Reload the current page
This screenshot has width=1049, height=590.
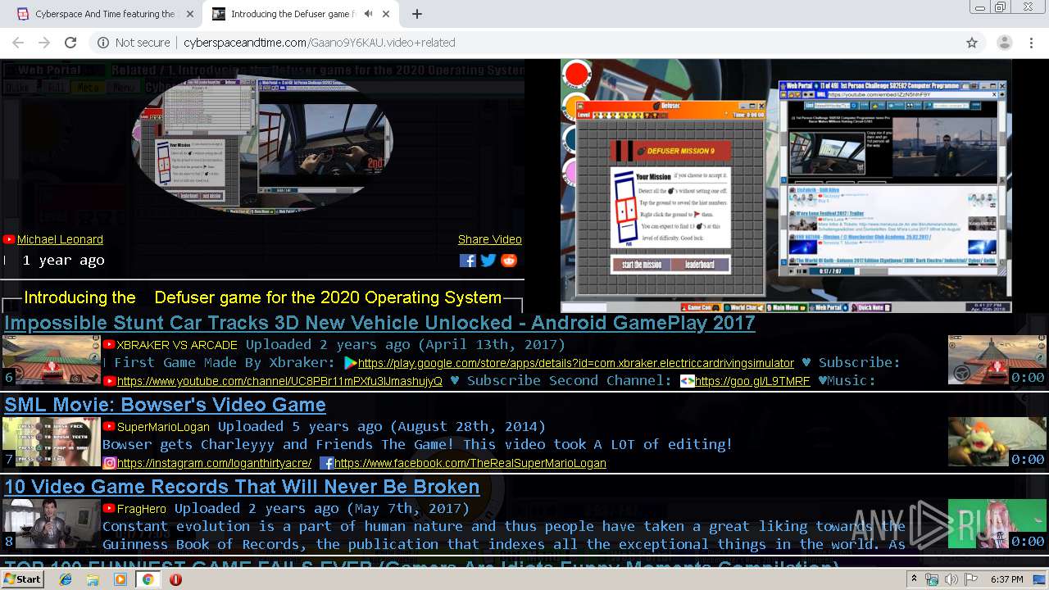pos(70,43)
